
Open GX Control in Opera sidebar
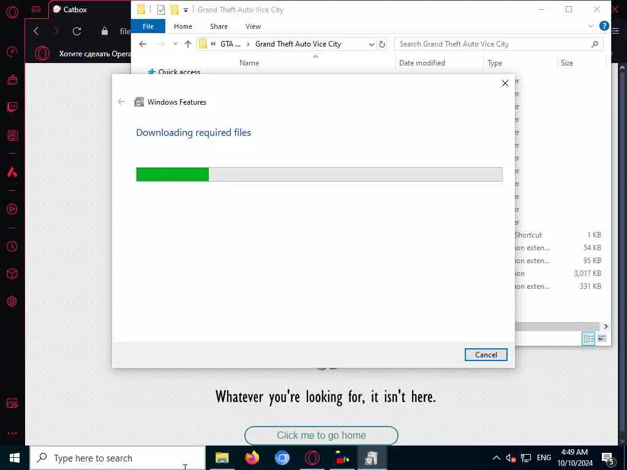tap(12, 51)
